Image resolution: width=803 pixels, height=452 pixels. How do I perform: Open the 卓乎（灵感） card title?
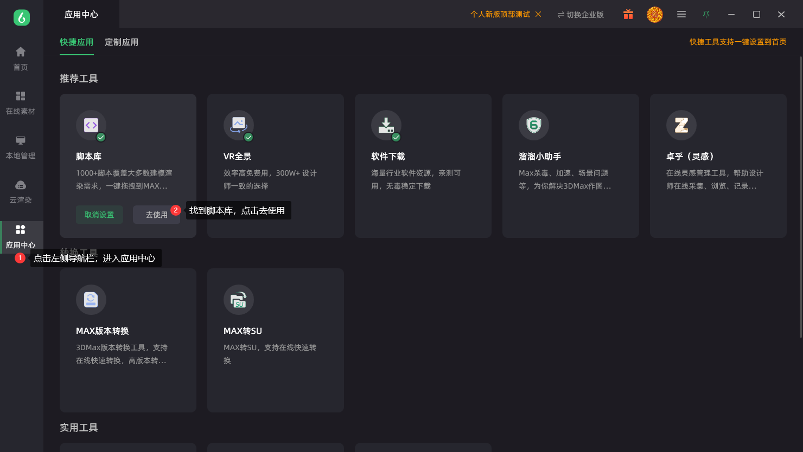(x=692, y=157)
